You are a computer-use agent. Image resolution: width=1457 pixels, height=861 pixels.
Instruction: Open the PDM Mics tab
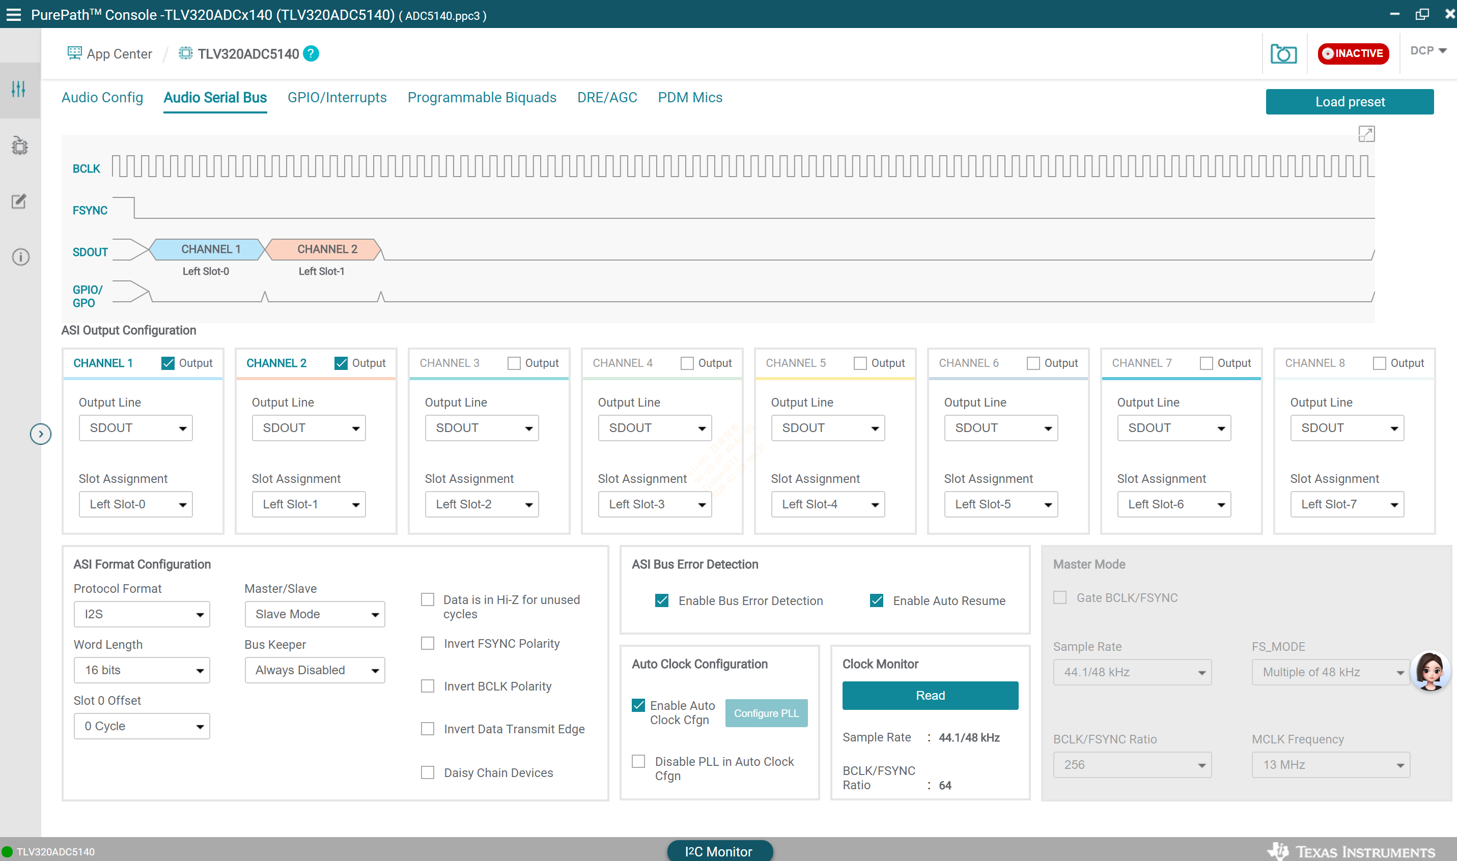click(x=690, y=98)
